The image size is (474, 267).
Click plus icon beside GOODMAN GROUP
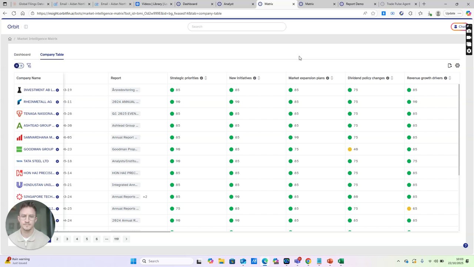[x=57, y=149]
